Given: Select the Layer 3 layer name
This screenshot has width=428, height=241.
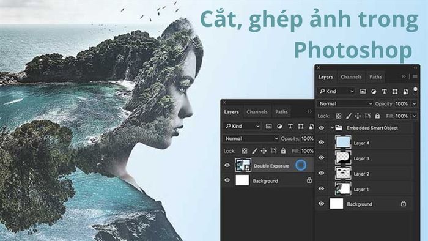Looking at the screenshot, I should pos(361,158).
